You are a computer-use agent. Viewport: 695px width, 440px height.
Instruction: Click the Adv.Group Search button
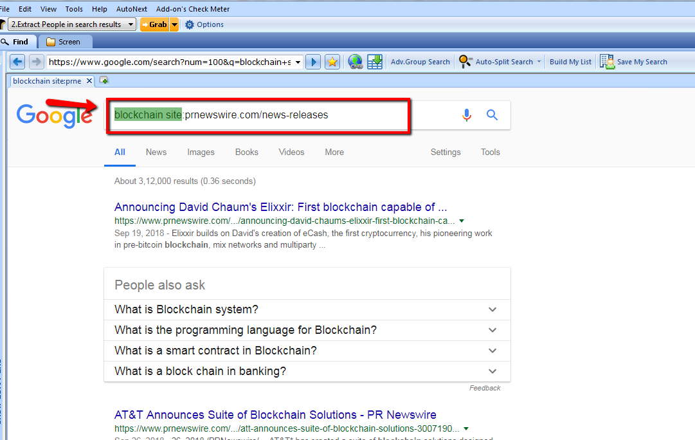(420, 62)
